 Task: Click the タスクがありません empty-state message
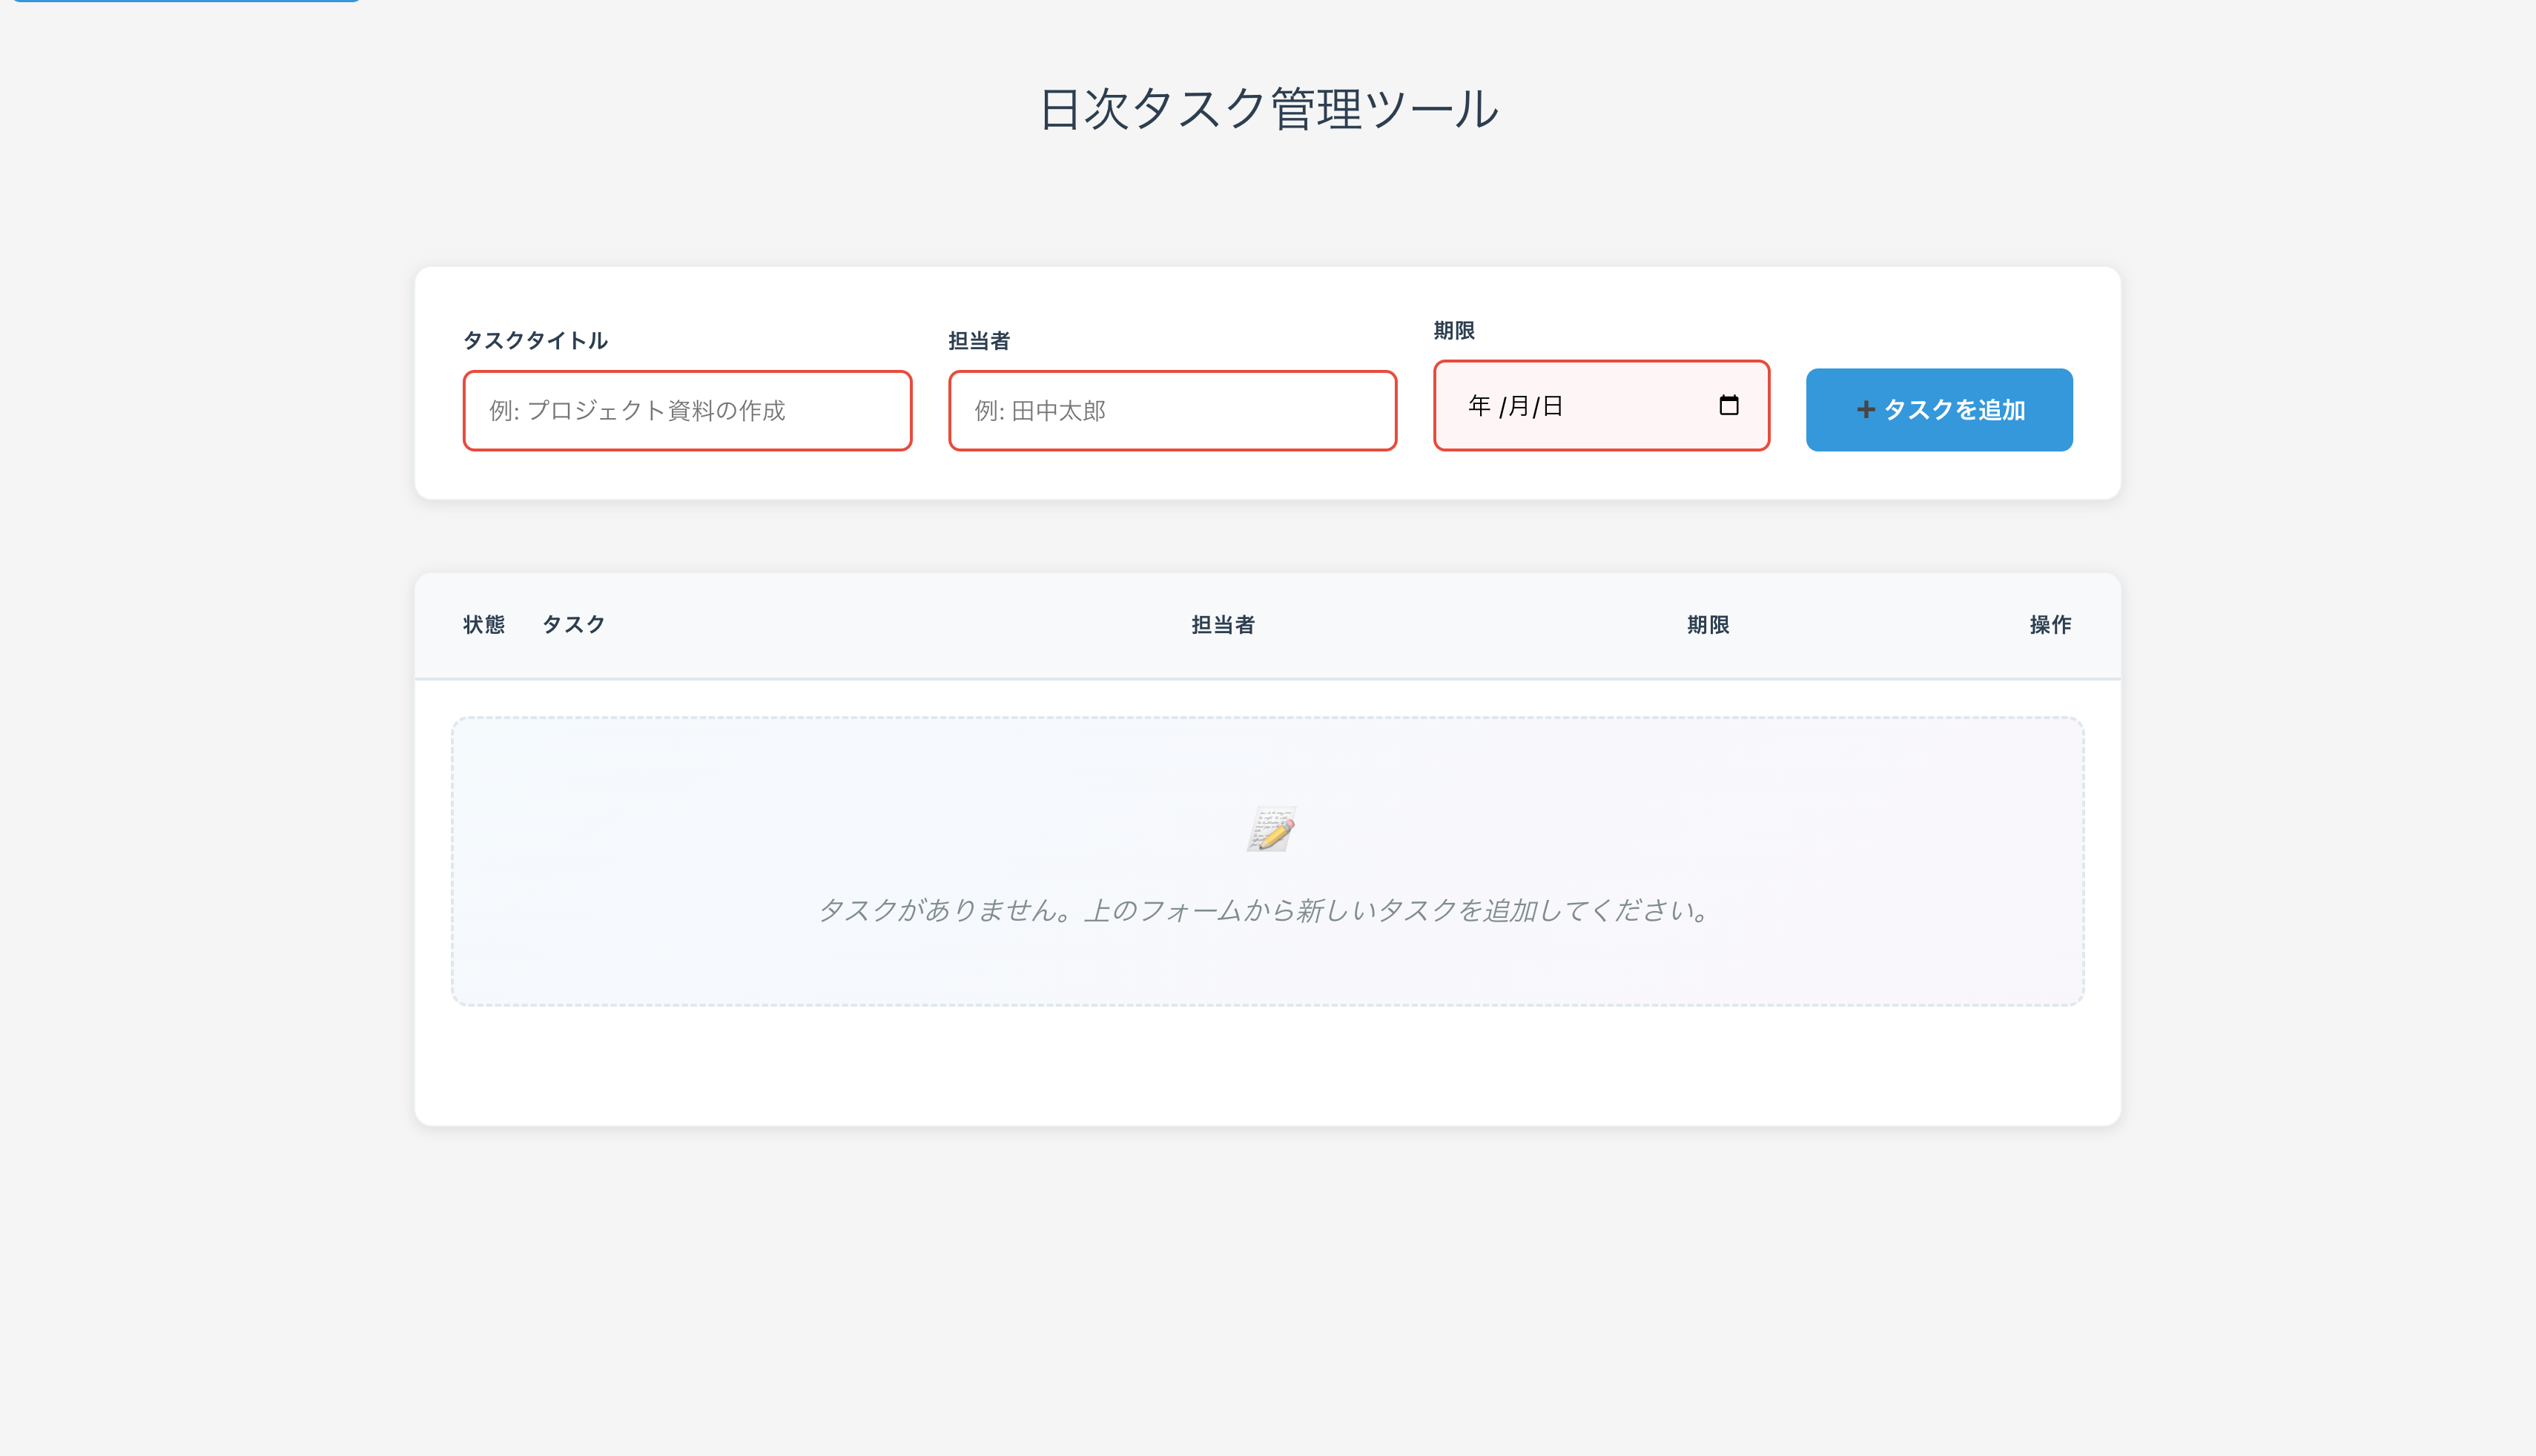(x=1266, y=910)
